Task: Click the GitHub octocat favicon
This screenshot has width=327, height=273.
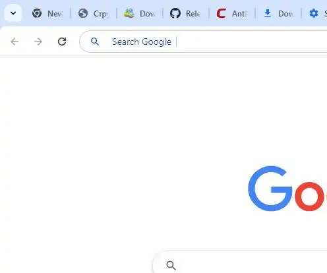Action: click(x=175, y=14)
